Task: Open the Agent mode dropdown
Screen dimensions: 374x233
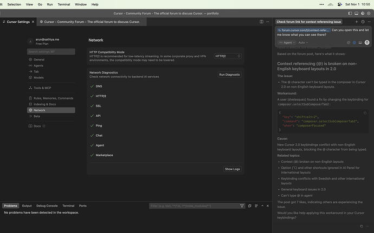Action: tap(287, 43)
